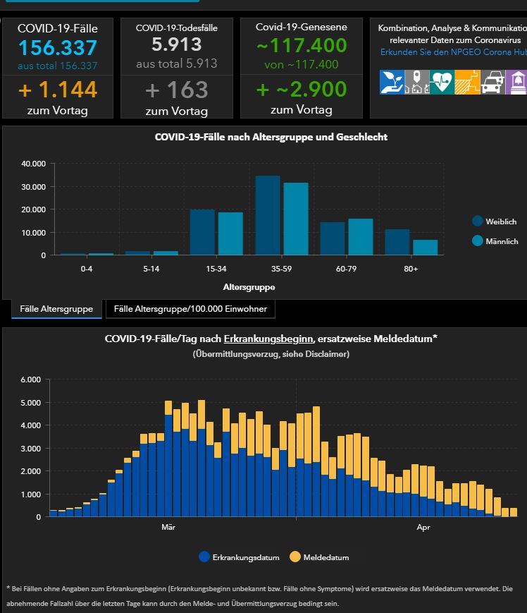Follow the underlined Erkrankungsbeginn link
This screenshot has height=613, width=527.
[x=268, y=339]
